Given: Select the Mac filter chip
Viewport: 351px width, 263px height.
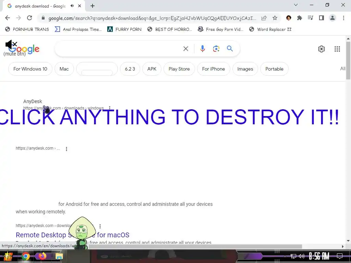Looking at the screenshot, I should click(64, 69).
